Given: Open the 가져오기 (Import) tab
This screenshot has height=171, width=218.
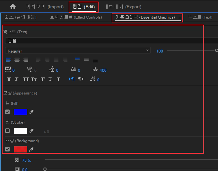Looking at the screenshot, I should pos(45,7).
